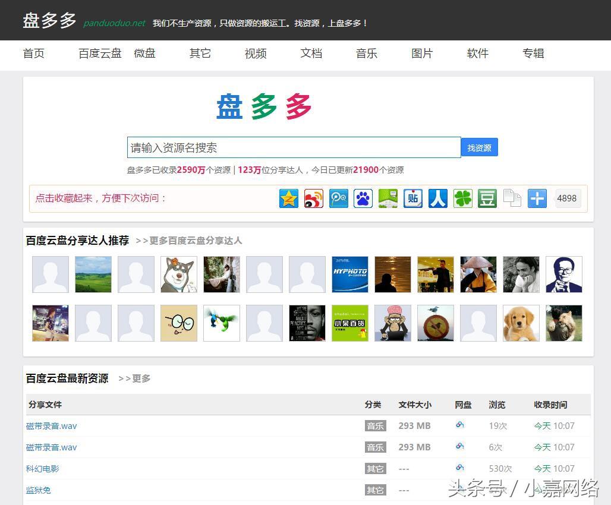Open monk with straw hat avatar
611x505 pixels.
click(478, 274)
